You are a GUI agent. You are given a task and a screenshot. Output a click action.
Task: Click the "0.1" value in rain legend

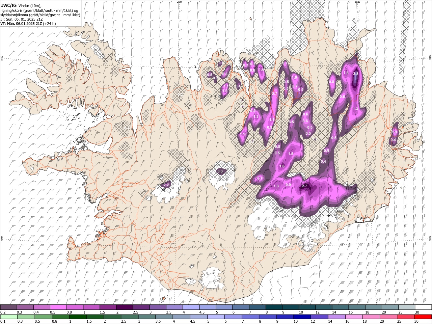[x=2, y=321]
